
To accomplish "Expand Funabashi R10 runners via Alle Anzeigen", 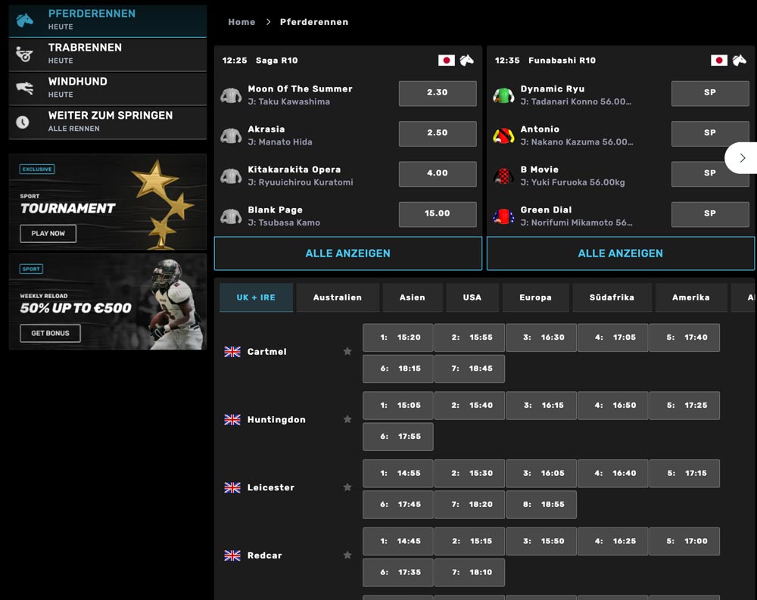I will click(620, 253).
